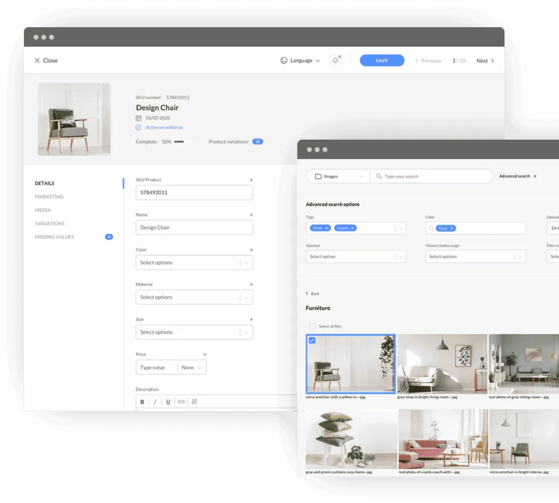Screen dimensions: 559x503
Task: Click the Active on webshop link
Action: (x=164, y=127)
